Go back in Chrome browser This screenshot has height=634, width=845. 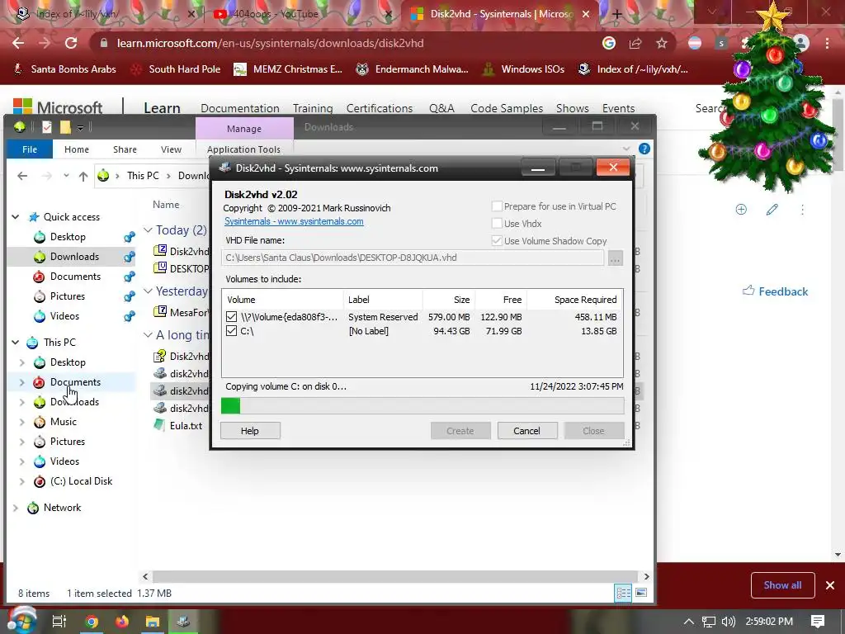click(x=18, y=43)
